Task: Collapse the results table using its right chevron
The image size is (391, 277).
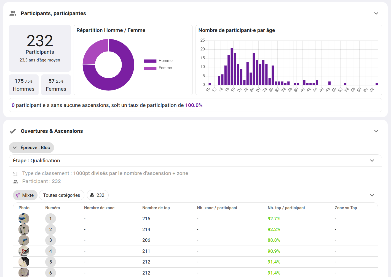Action: click(372, 195)
